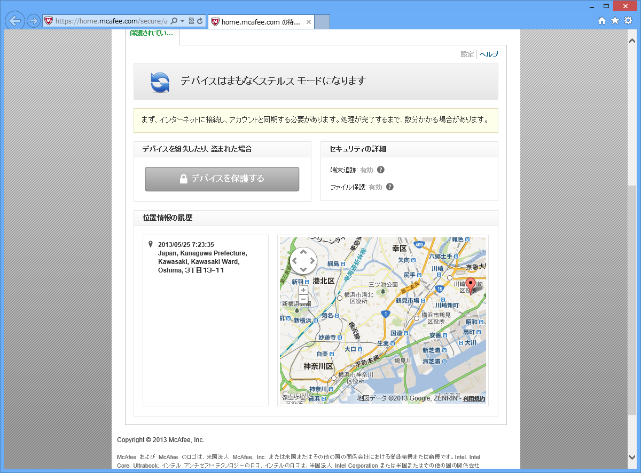
Task: Click the デバイスを保護する button
Action: (222, 179)
